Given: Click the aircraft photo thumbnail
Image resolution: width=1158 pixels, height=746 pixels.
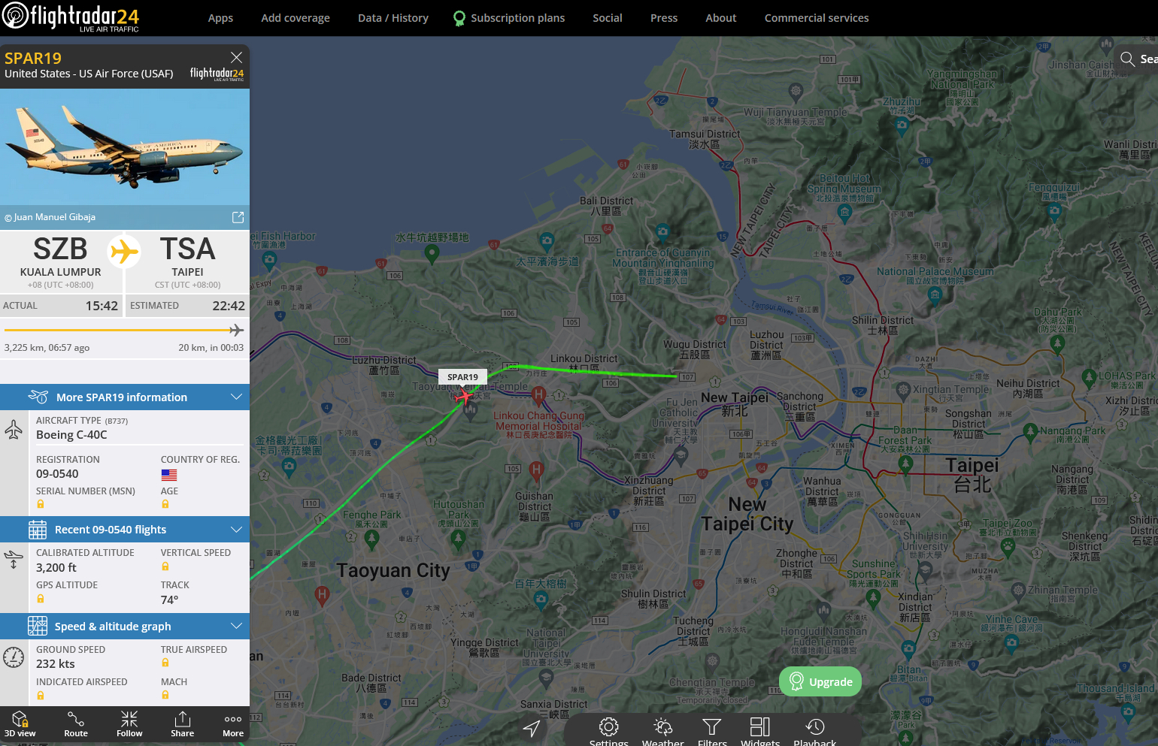Looking at the screenshot, I should click(x=125, y=146).
